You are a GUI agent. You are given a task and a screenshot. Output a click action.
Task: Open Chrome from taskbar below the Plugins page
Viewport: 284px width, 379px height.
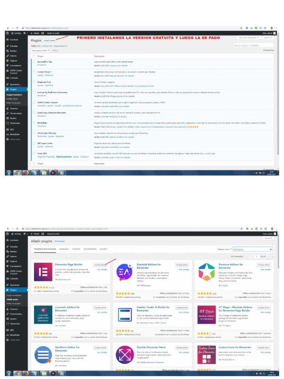pos(17,173)
